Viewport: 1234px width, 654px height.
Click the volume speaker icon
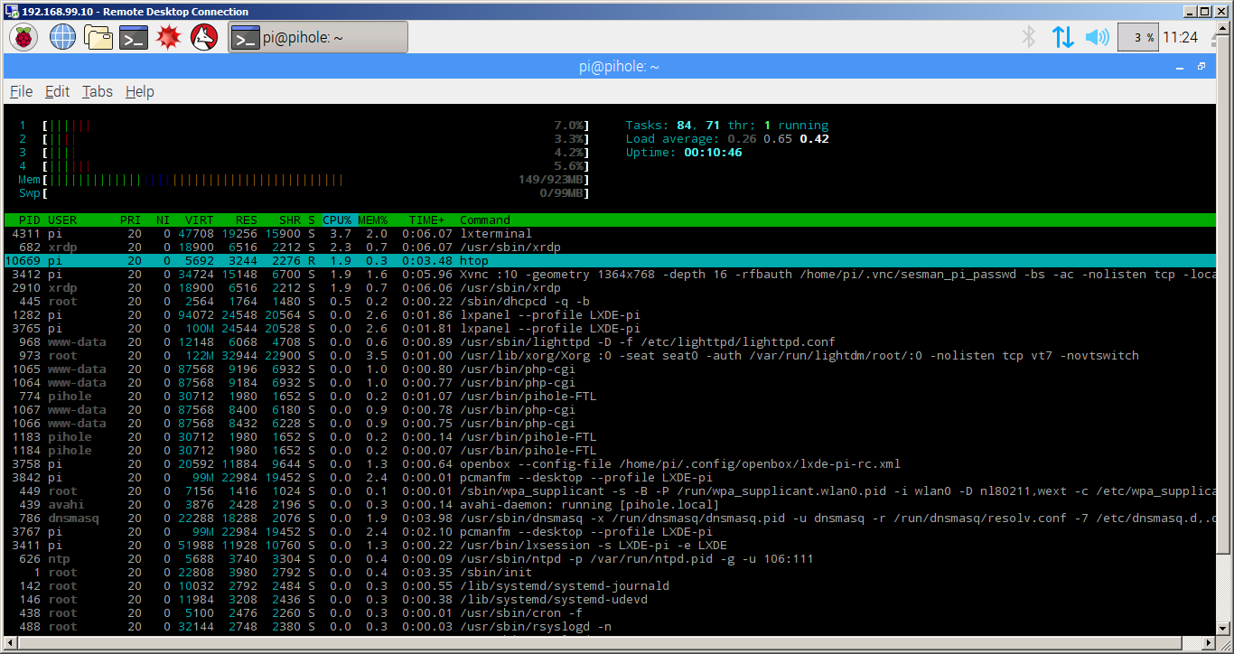click(1097, 37)
